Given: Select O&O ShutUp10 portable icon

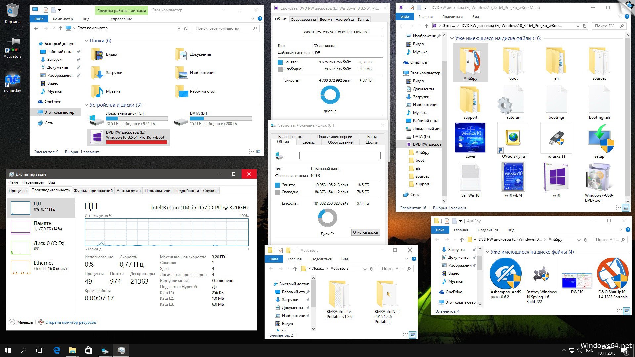Looking at the screenshot, I should point(613,278).
